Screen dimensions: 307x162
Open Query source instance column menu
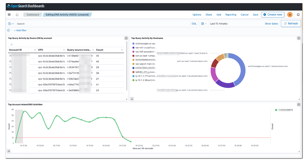click(x=93, y=50)
